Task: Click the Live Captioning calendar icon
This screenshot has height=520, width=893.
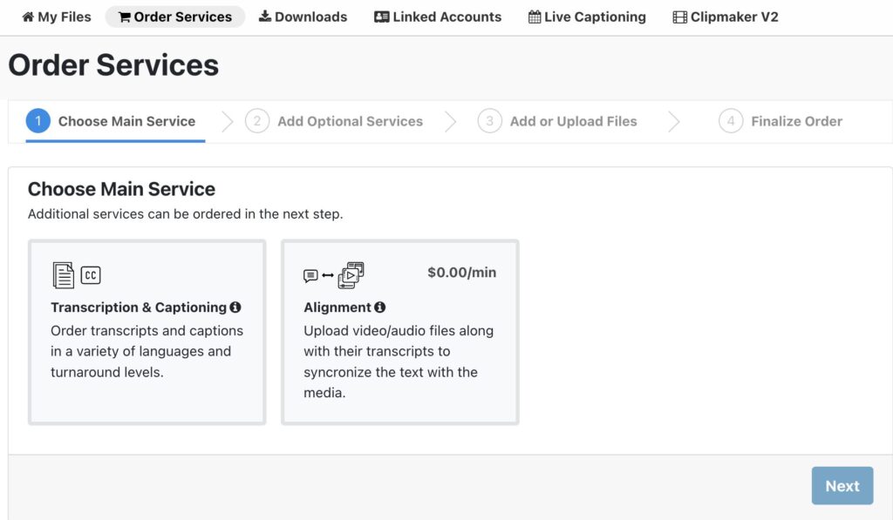Action: [x=535, y=17]
